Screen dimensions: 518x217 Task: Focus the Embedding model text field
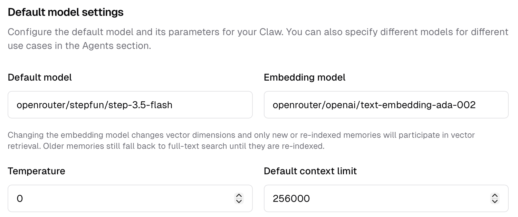[x=386, y=105]
